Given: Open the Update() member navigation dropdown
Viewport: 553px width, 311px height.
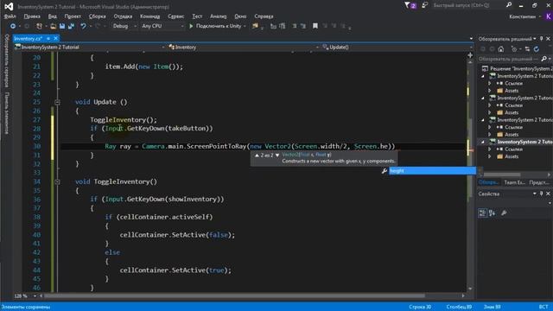Looking at the screenshot, I should pyautogui.click(x=397, y=47).
